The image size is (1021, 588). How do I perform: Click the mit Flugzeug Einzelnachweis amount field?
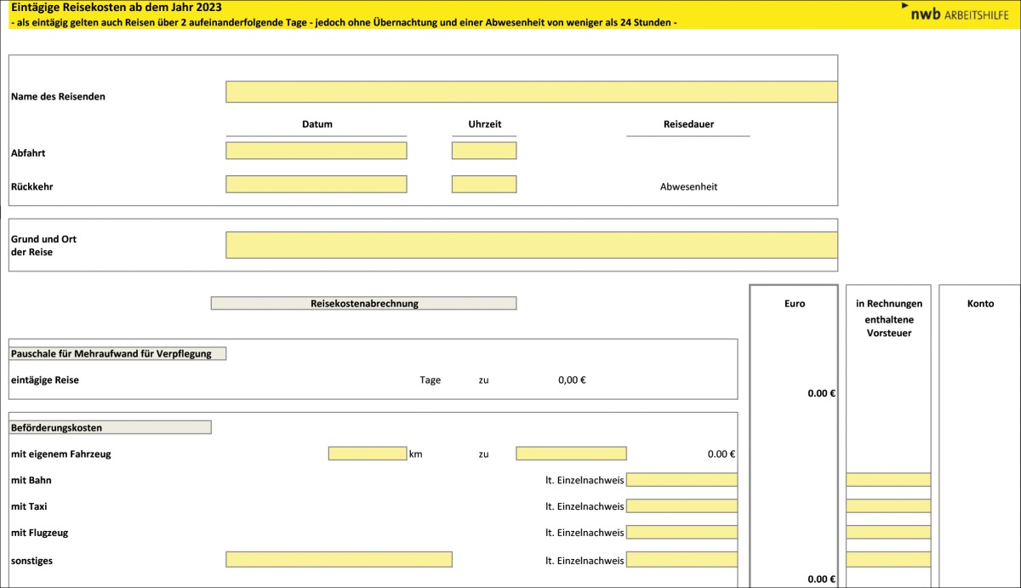point(682,533)
